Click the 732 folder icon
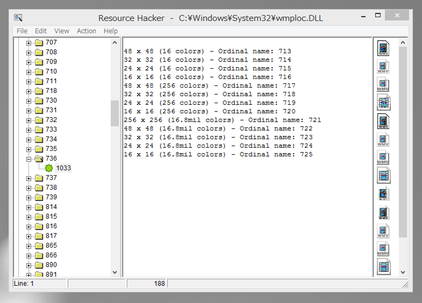This screenshot has width=422, height=303. pos(39,120)
